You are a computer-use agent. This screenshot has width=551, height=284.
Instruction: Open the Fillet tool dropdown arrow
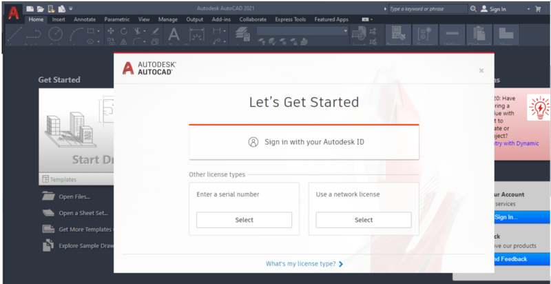click(145, 41)
